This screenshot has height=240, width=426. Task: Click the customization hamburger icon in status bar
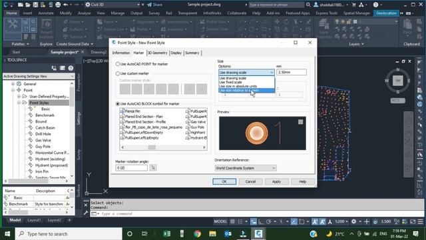pos(420,221)
